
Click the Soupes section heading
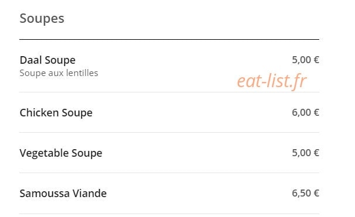coord(42,19)
